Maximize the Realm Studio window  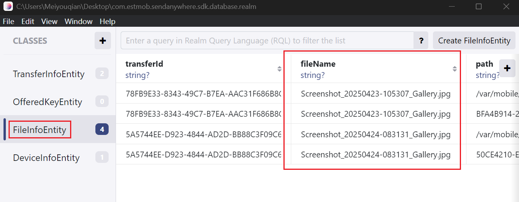pyautogui.click(x=479, y=7)
